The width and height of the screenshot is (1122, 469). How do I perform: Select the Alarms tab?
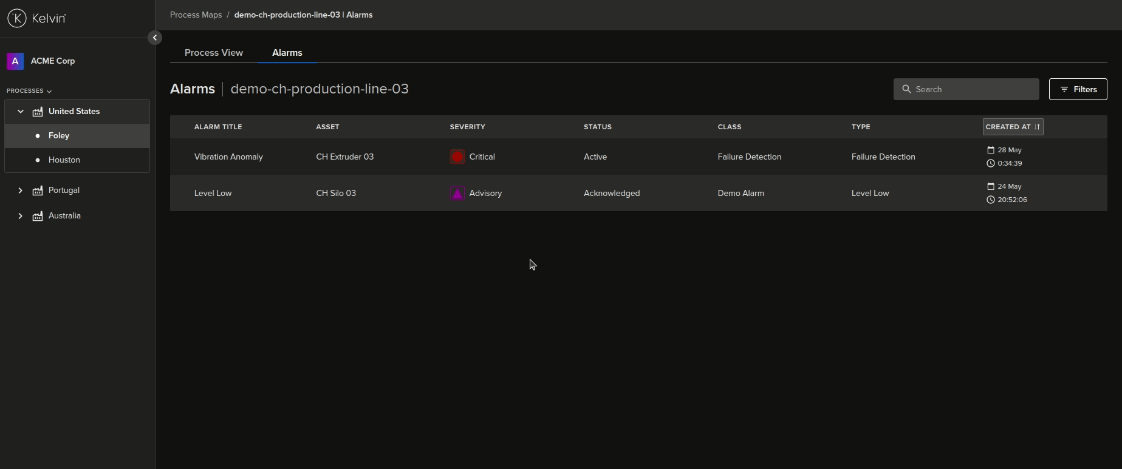pyautogui.click(x=287, y=53)
